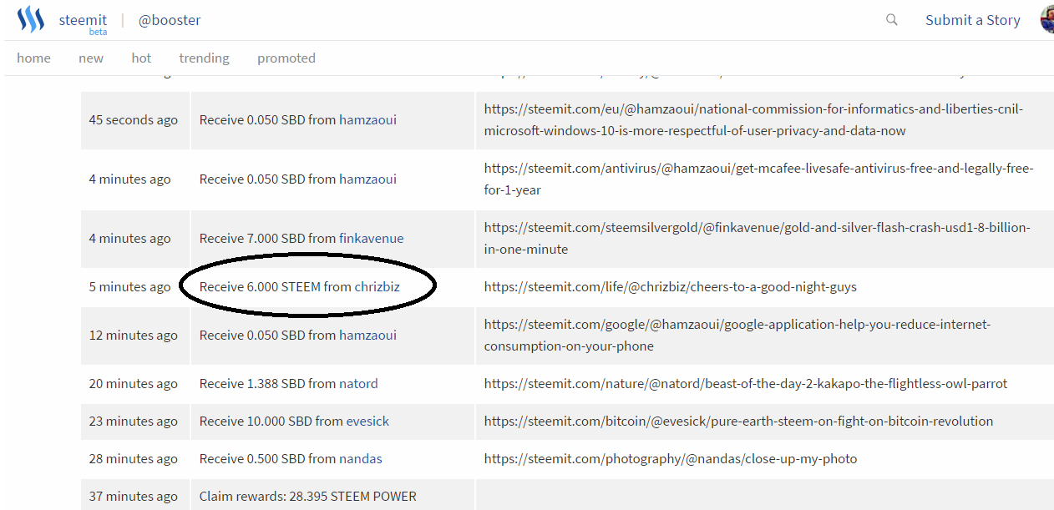Image resolution: width=1054 pixels, height=510 pixels.
Task: Open the search magnifier icon
Action: (892, 19)
